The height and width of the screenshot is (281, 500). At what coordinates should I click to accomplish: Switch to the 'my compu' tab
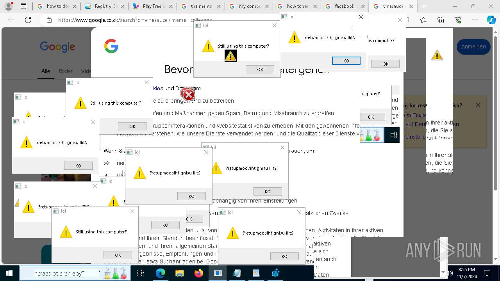click(249, 6)
